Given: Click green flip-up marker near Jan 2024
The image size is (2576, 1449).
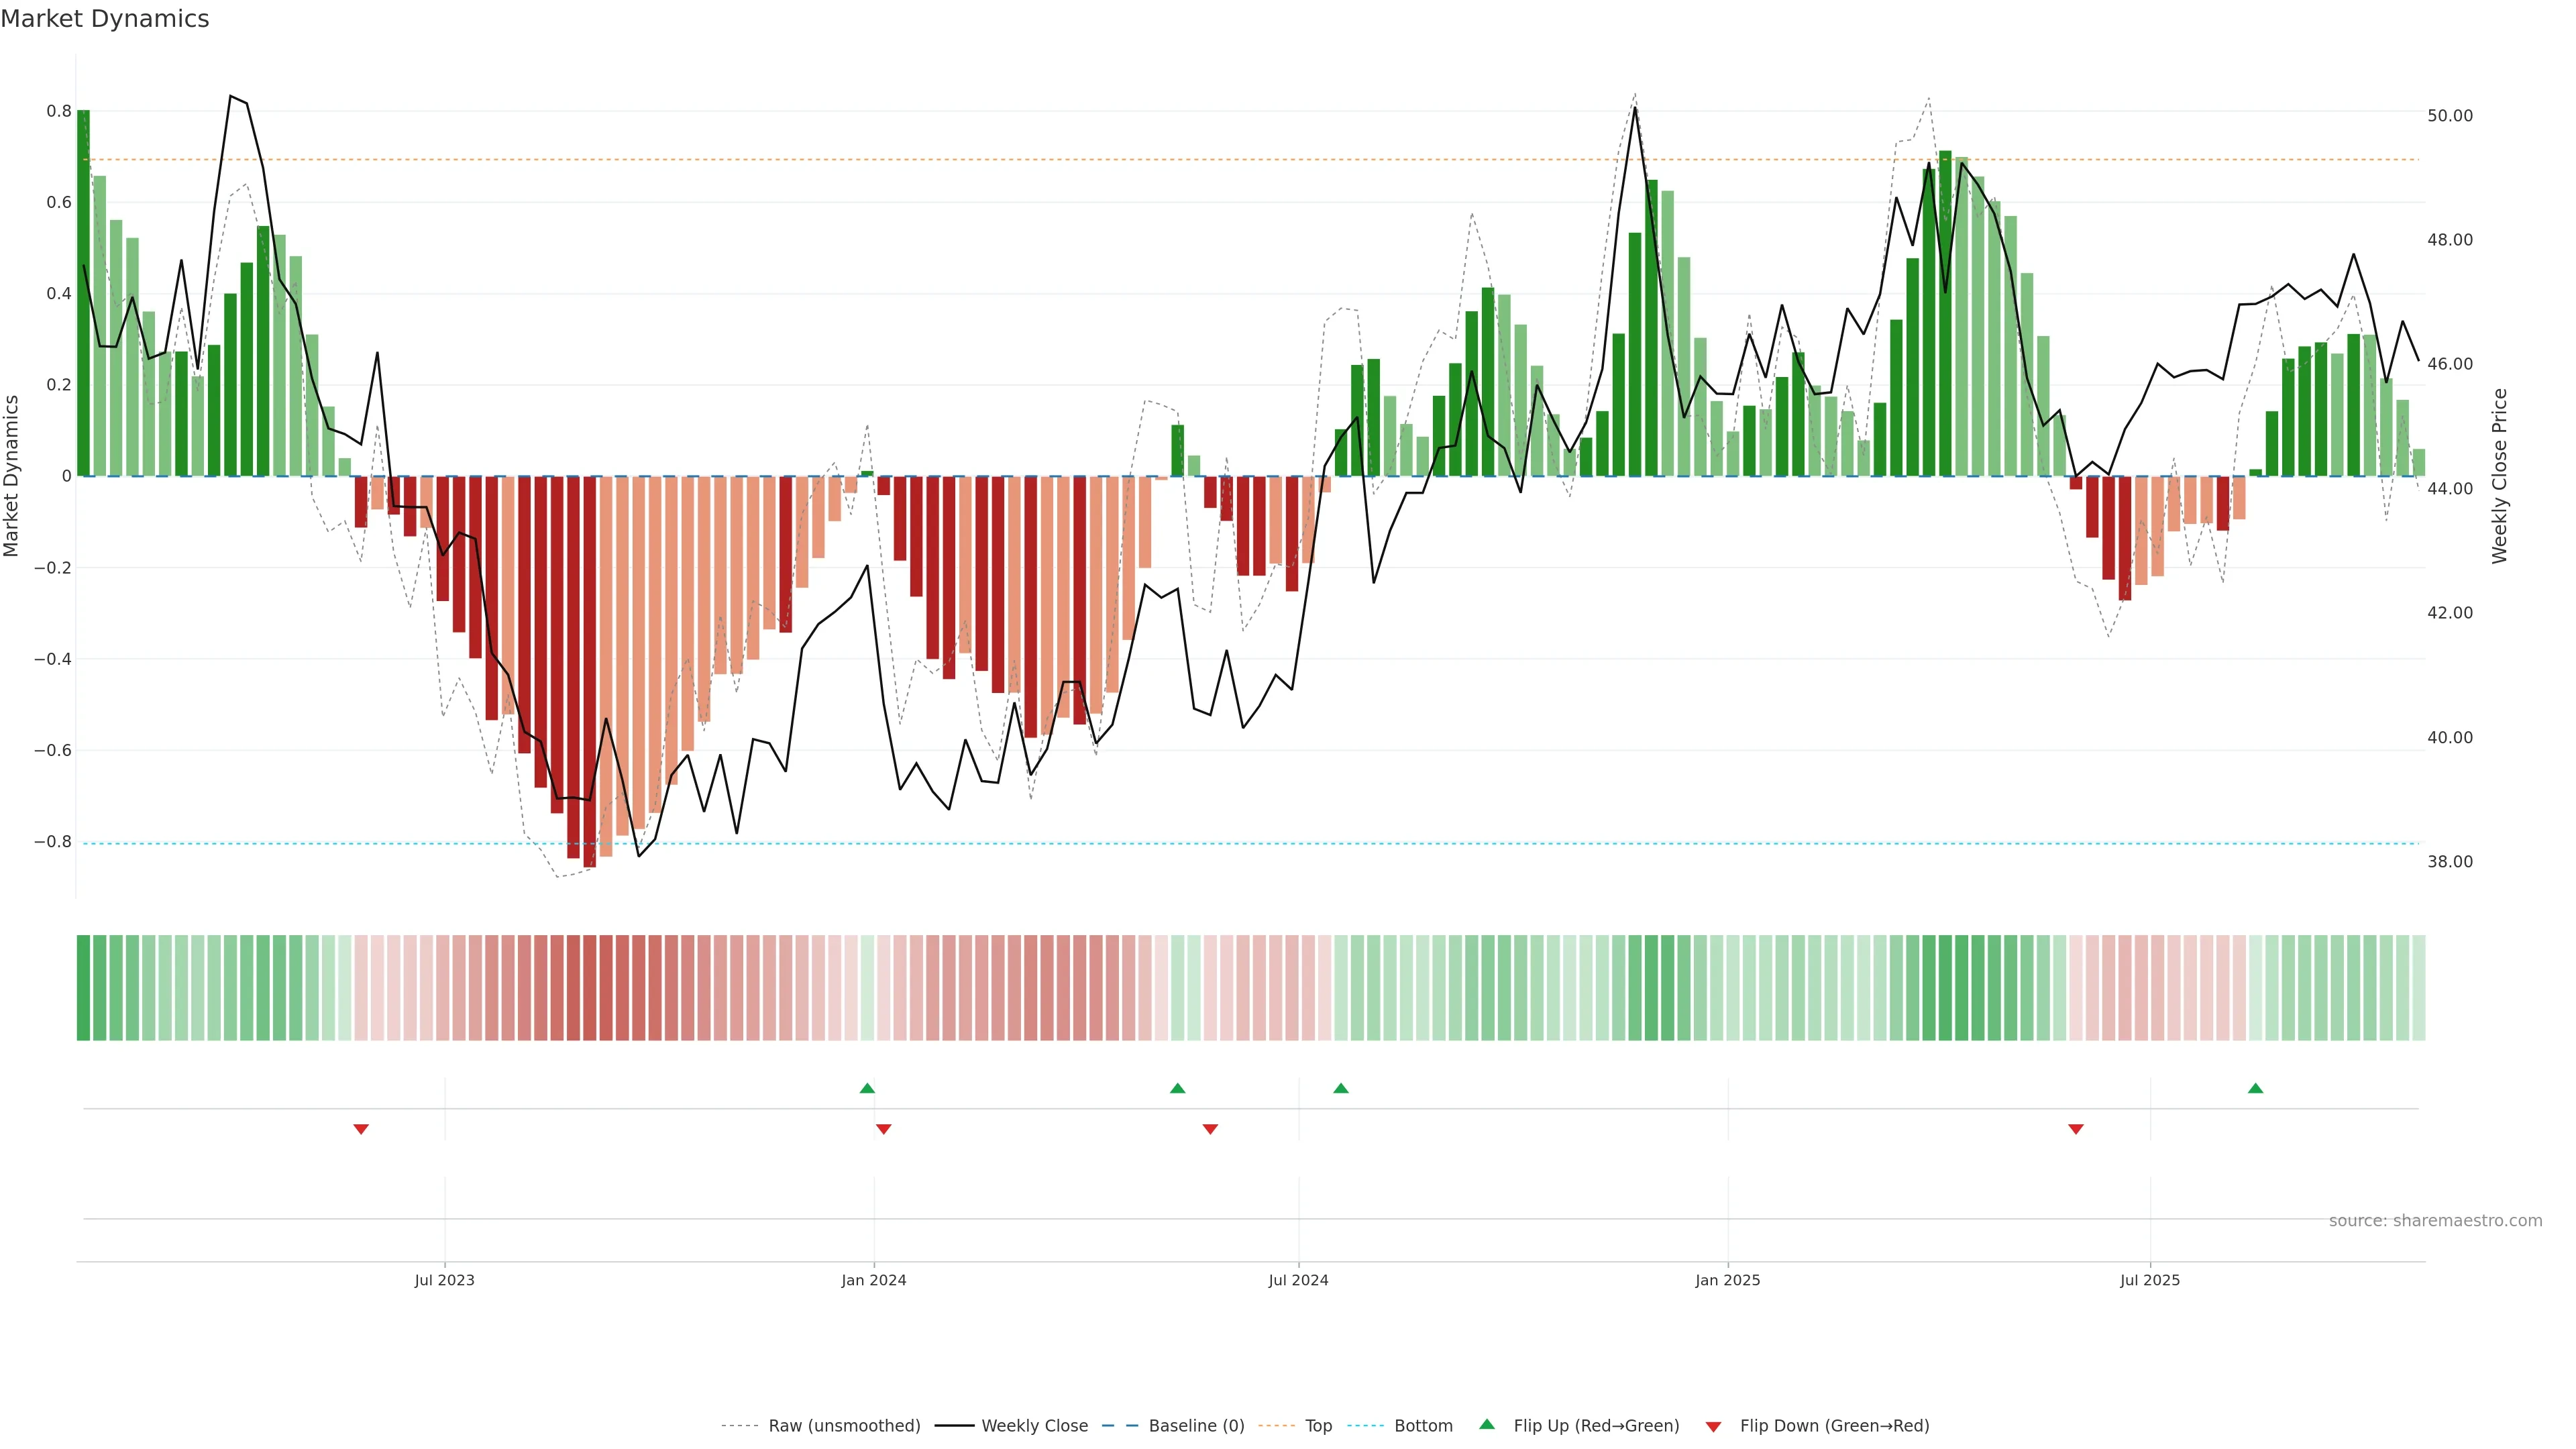Looking at the screenshot, I should pyautogui.click(x=867, y=1088).
